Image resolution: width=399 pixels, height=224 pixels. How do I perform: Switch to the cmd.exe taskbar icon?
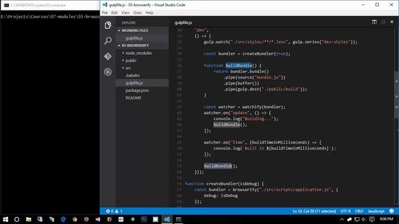coord(179,219)
